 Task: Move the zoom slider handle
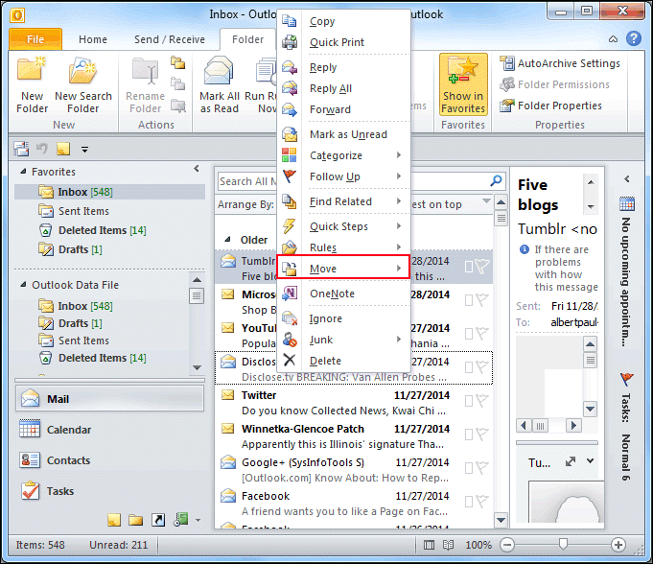tap(563, 544)
